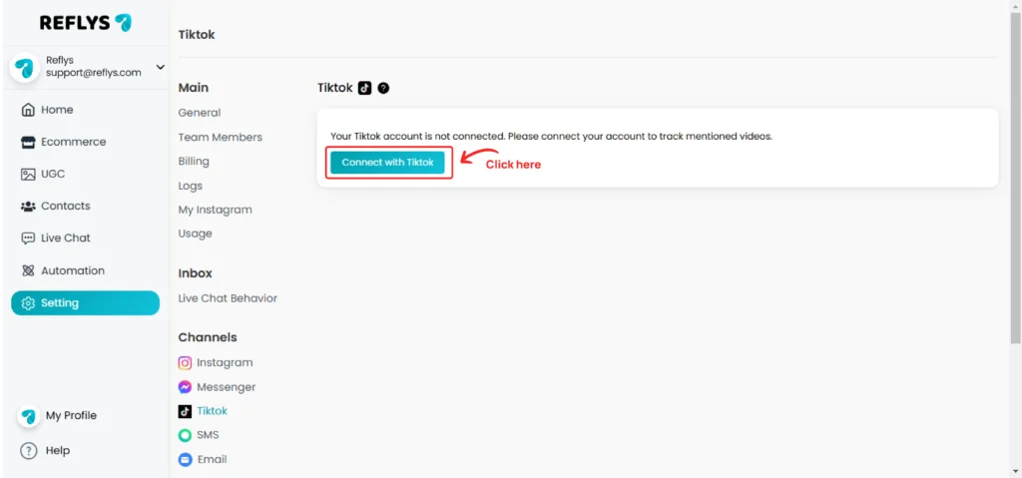Select the UGC image icon
Screen dimensions: 1022x478
[28, 174]
